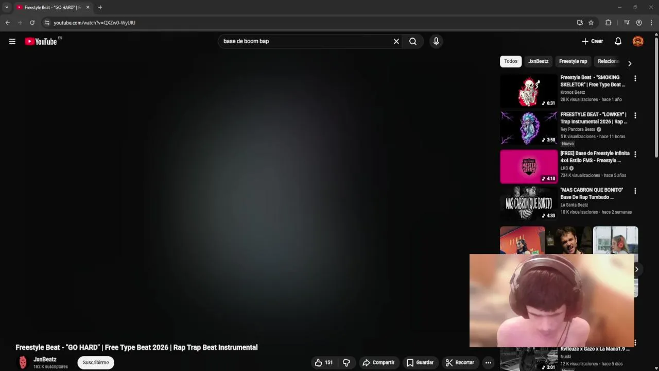
Task: Open the media controls icon in toolbar
Action: pos(627,23)
